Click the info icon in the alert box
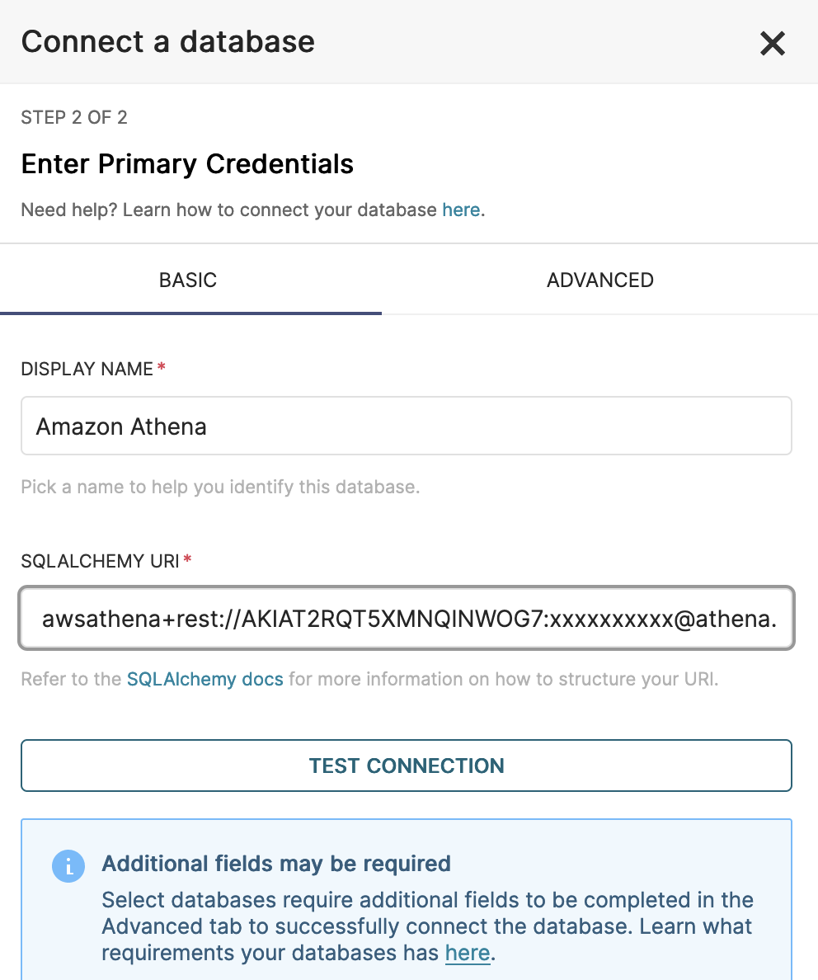 (x=68, y=865)
